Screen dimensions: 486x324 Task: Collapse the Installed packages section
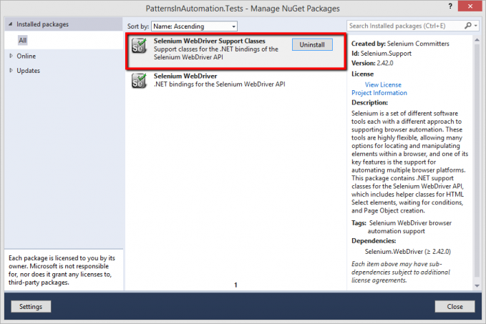10,24
